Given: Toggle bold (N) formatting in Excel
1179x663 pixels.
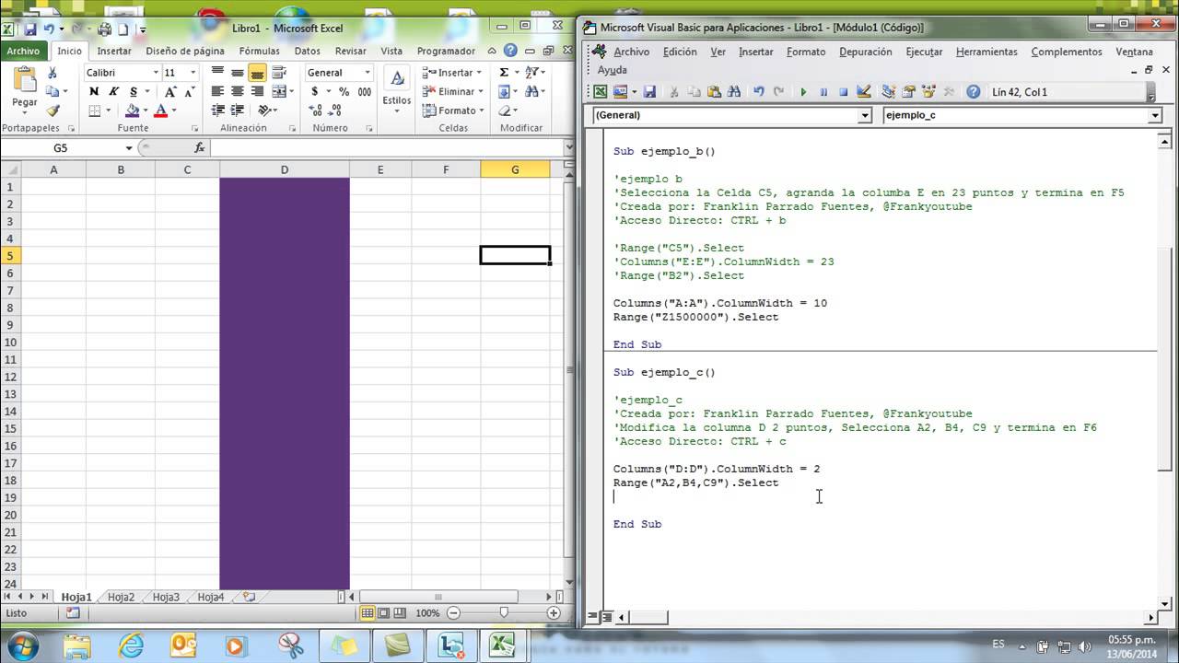Looking at the screenshot, I should (x=94, y=91).
